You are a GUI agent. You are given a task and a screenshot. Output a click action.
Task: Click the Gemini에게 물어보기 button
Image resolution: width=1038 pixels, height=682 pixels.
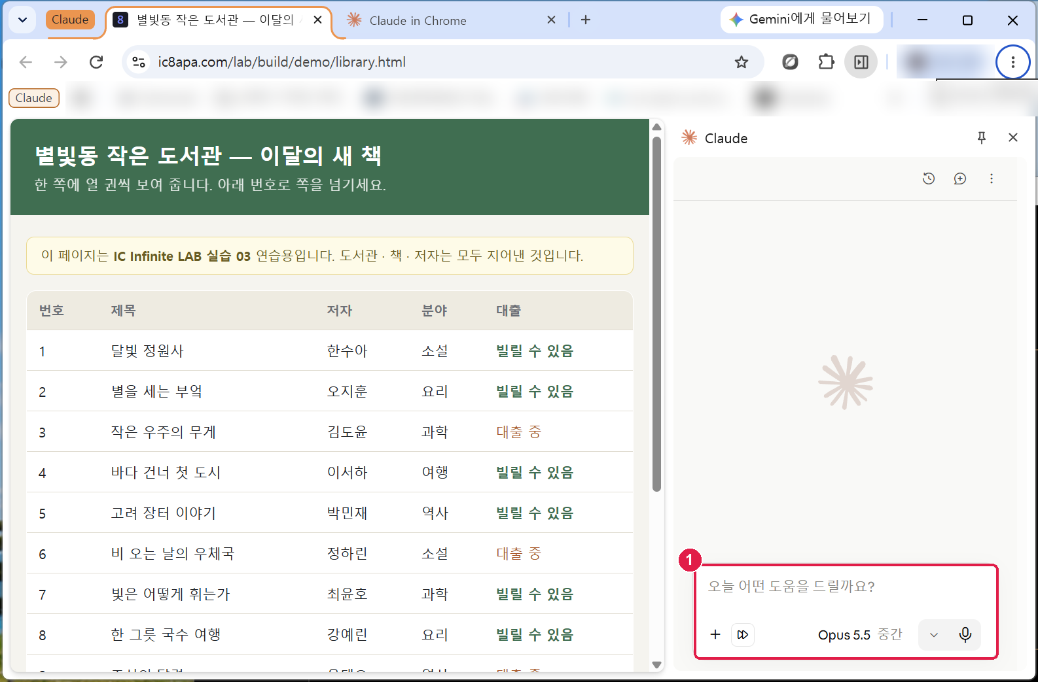[801, 19]
